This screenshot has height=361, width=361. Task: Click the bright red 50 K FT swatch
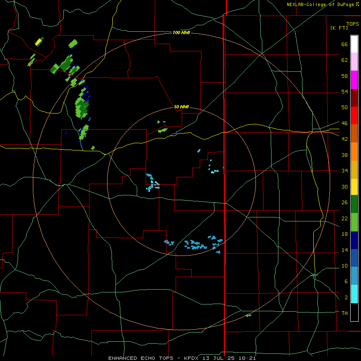pos(354,116)
